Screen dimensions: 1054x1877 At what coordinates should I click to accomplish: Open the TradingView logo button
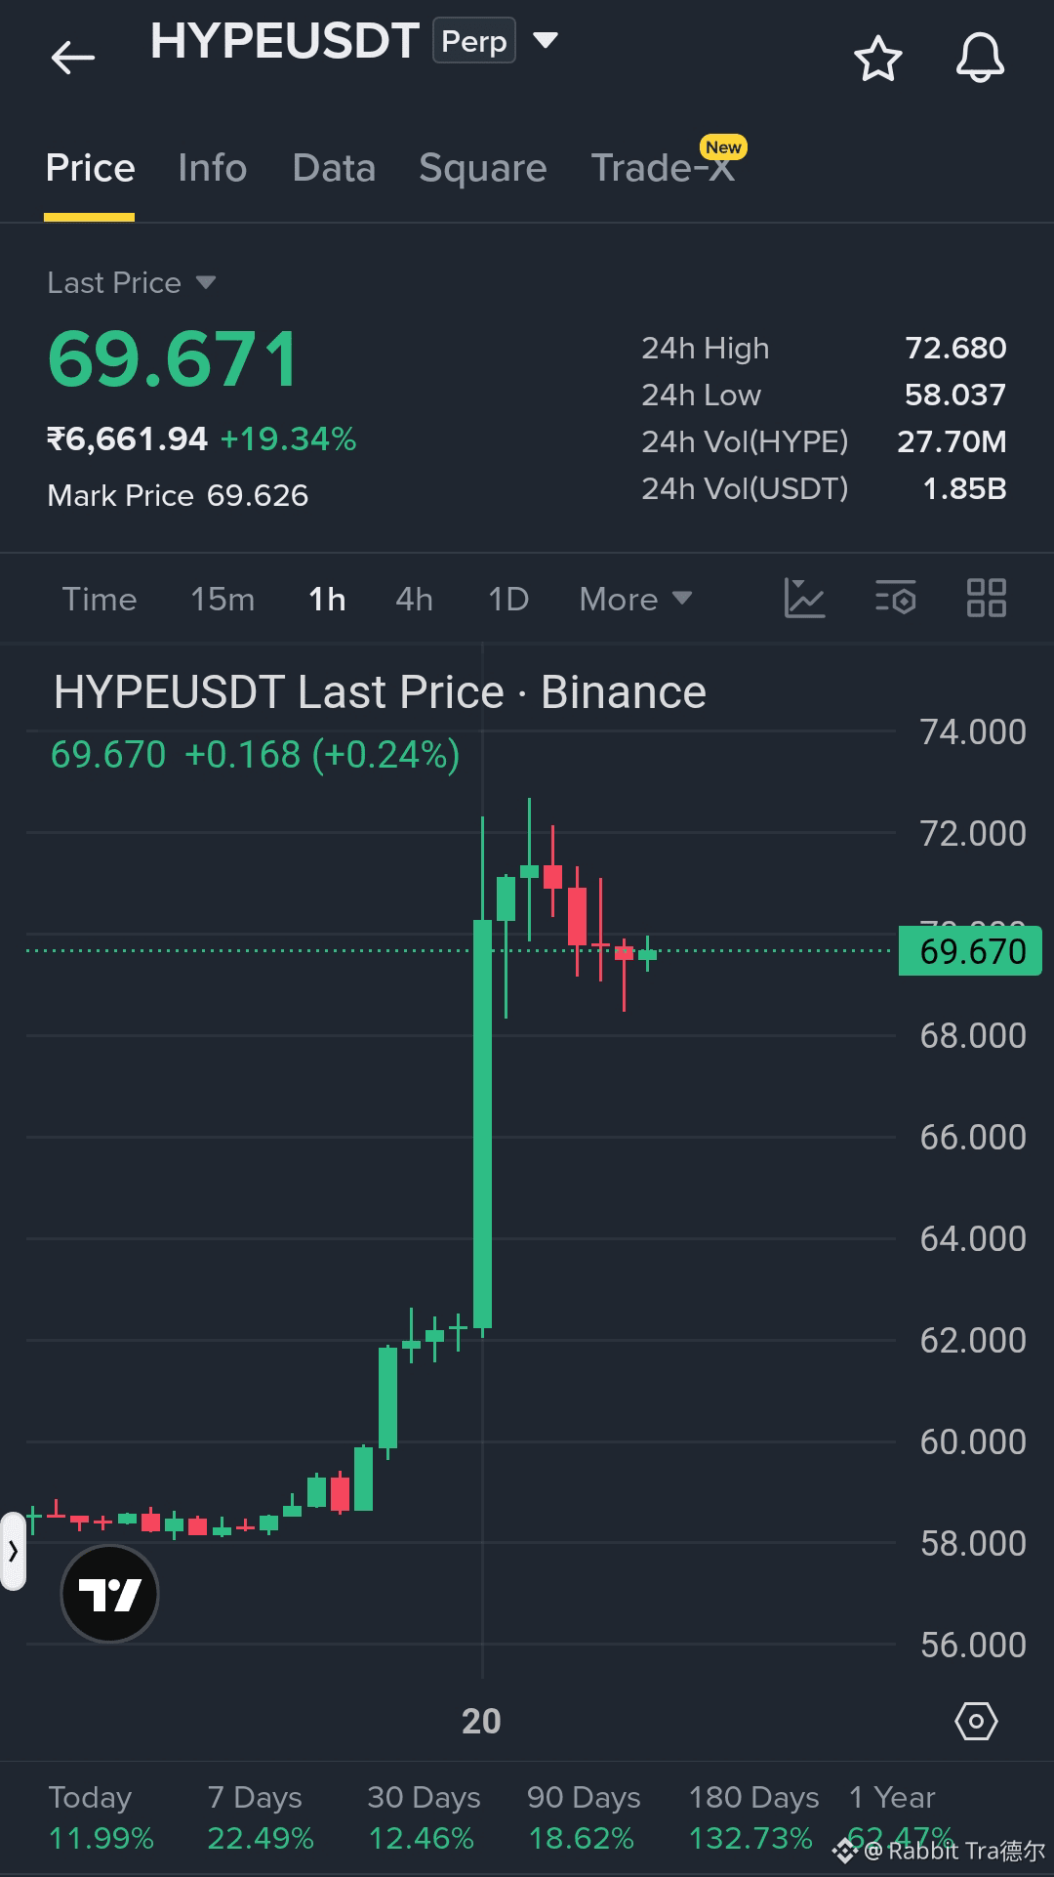point(109,1595)
